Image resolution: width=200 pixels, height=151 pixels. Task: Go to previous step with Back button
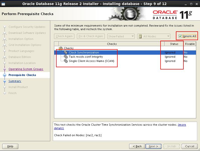point(137,146)
